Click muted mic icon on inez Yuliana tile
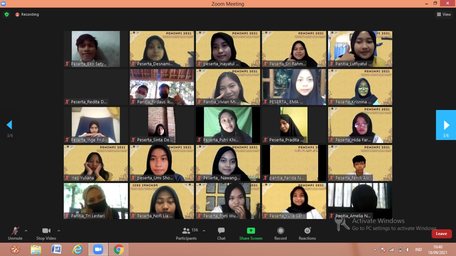Viewport: 456px width, 256px height. (x=67, y=178)
